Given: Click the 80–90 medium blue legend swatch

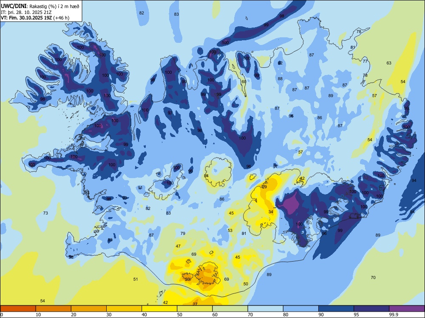Looking at the screenshot, I should [x=301, y=309].
